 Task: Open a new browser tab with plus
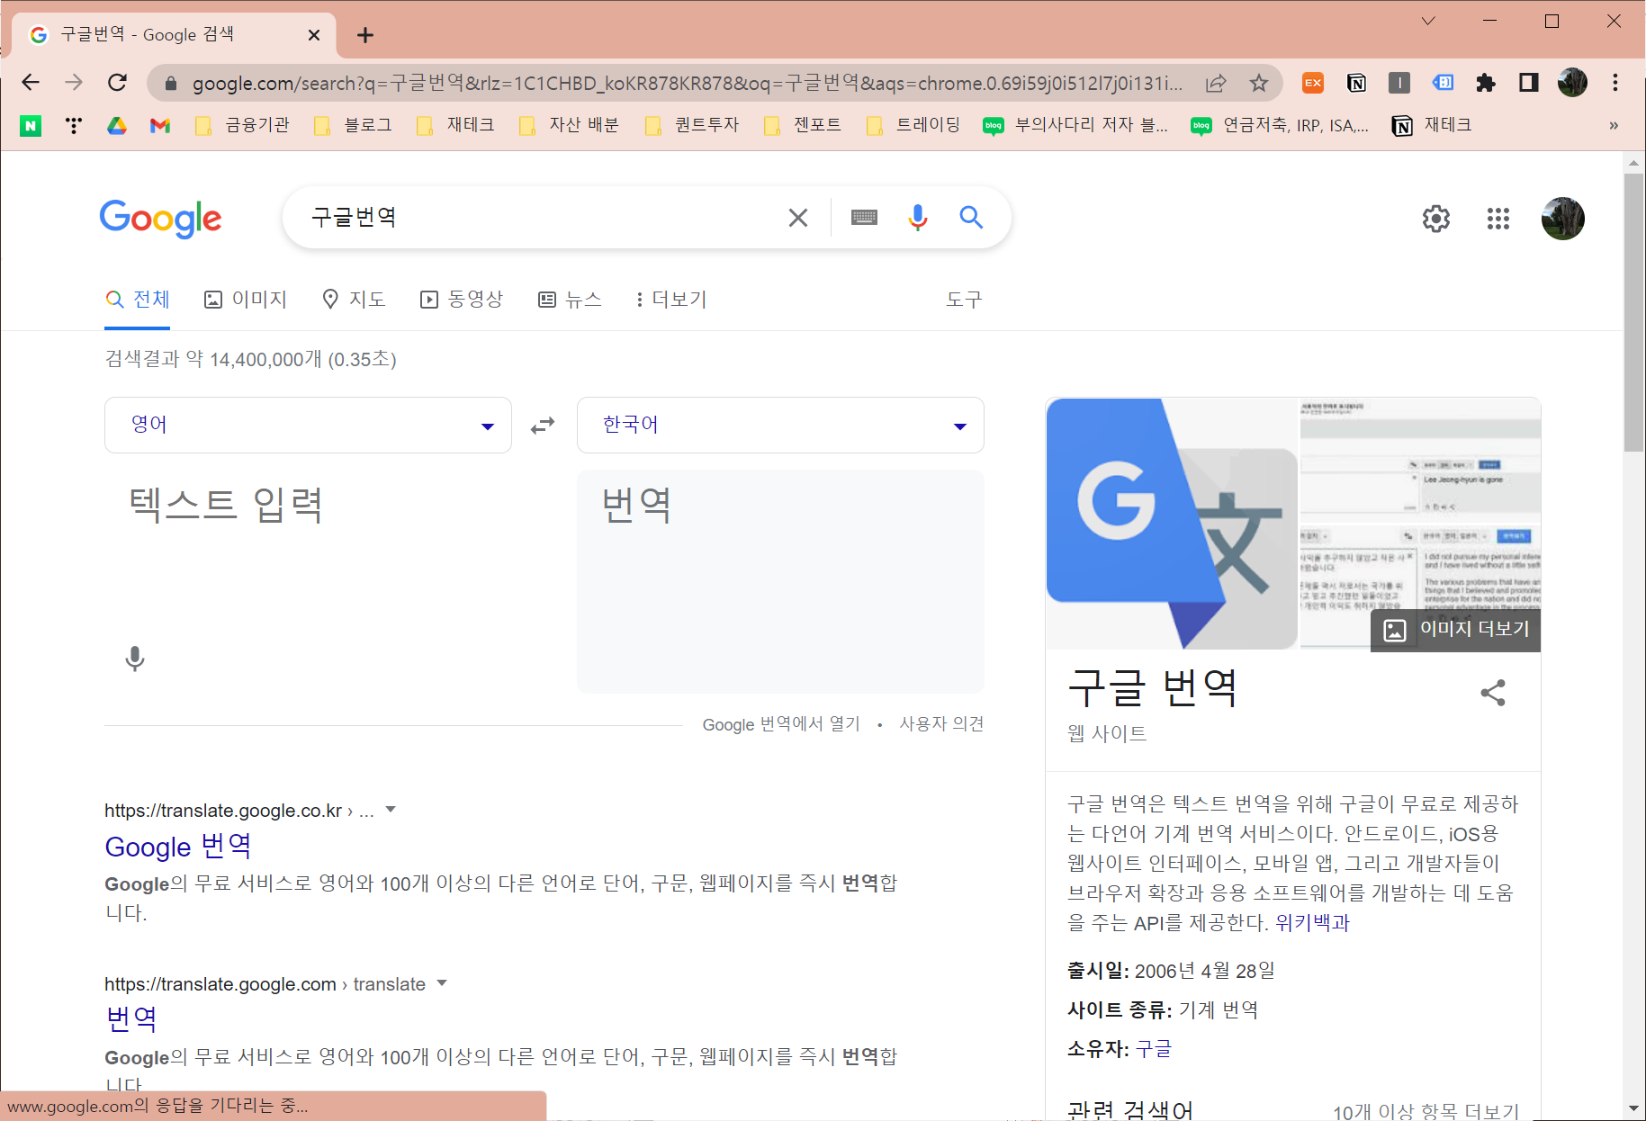[364, 35]
